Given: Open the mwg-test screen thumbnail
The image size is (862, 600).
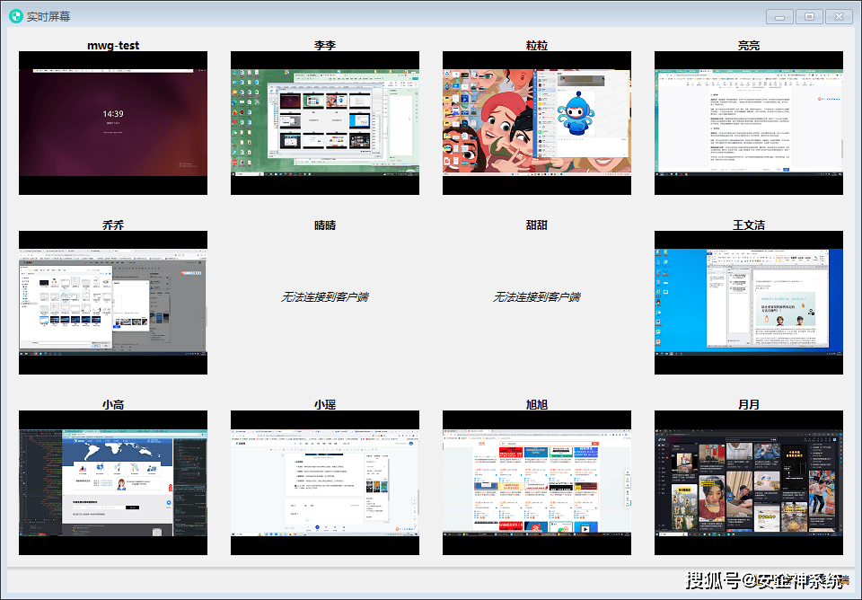Looking at the screenshot, I should click(x=113, y=123).
